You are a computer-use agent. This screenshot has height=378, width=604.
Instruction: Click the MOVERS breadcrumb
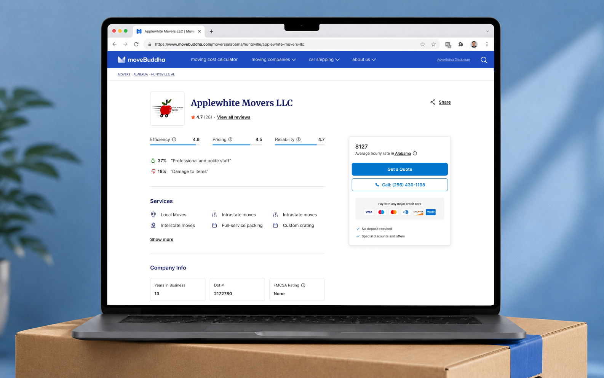[x=124, y=74]
